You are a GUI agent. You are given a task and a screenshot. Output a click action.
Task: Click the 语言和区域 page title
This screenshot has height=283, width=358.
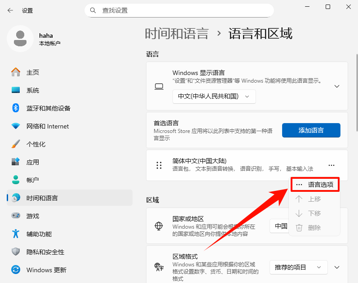point(261,34)
